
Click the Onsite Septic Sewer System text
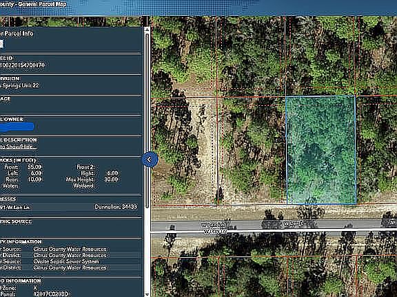click(x=66, y=261)
